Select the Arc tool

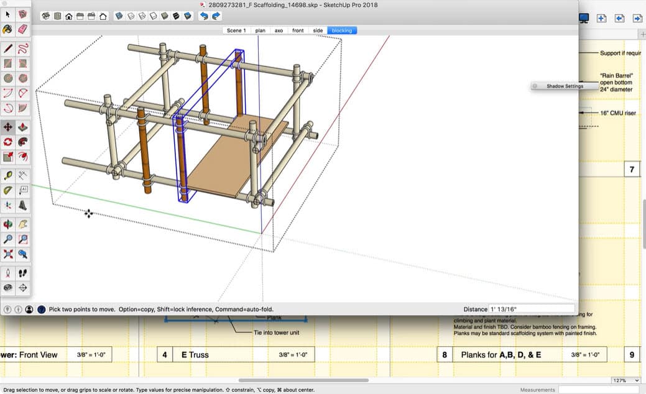[x=8, y=93]
